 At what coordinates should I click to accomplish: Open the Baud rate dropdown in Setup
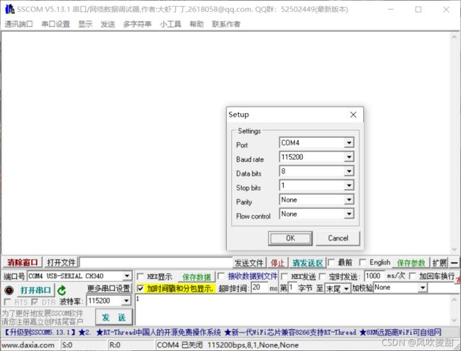tap(349, 157)
